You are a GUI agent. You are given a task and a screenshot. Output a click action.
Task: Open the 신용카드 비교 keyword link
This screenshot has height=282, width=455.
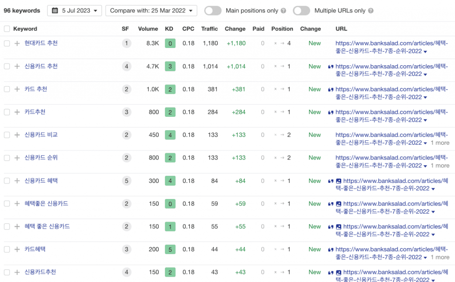[41, 135]
